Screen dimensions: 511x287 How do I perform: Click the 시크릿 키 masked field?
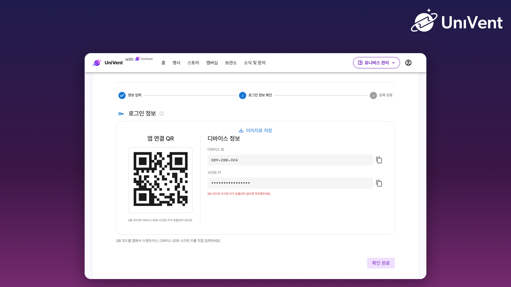pos(290,183)
